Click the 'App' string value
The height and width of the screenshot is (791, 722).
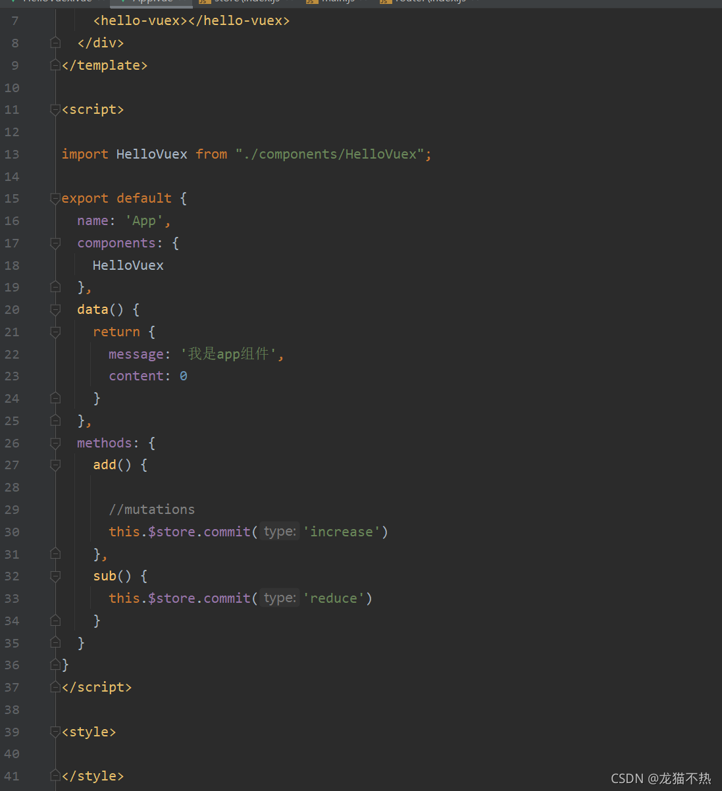(x=144, y=221)
